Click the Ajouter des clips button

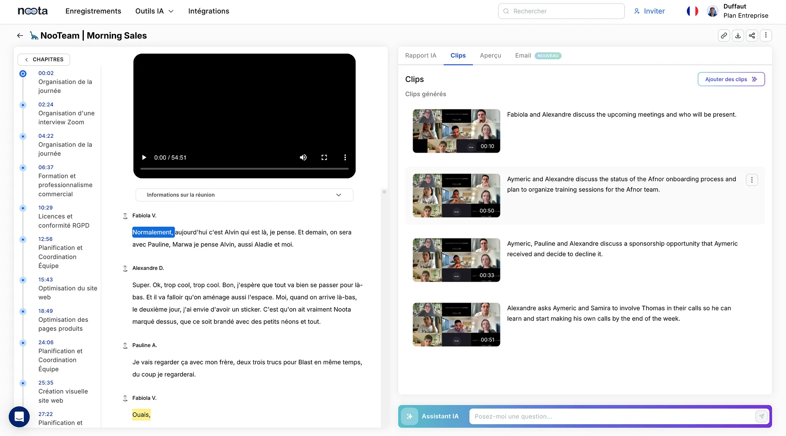coord(731,79)
